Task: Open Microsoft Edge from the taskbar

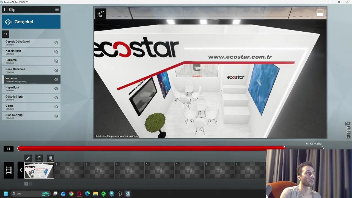Action: point(87,194)
